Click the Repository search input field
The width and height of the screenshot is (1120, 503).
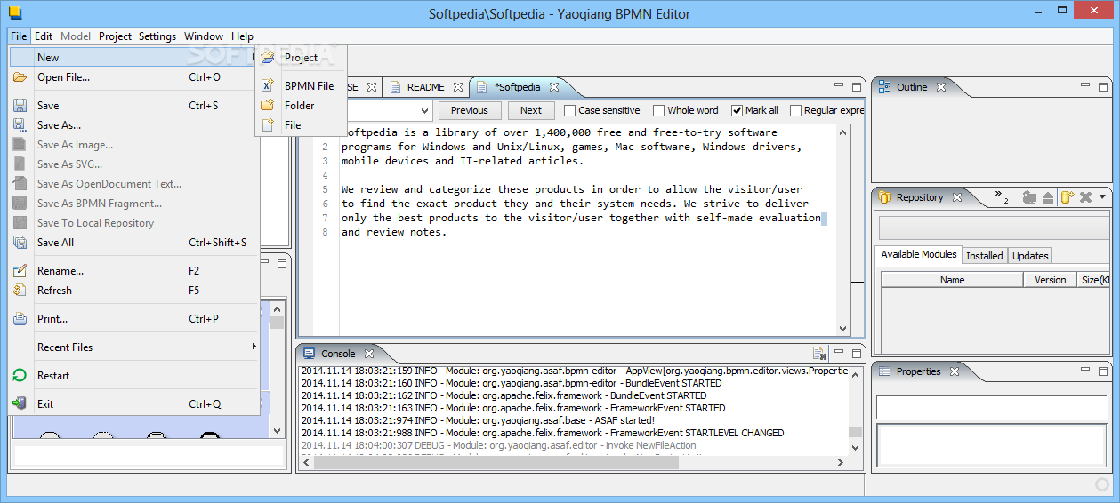click(994, 228)
